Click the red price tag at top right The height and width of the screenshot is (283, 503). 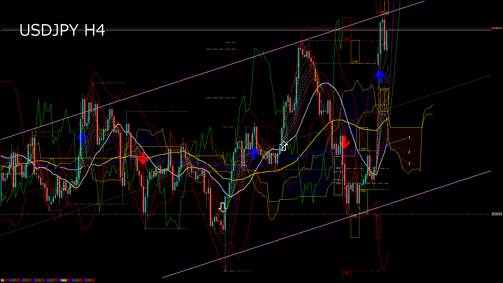[496, 28]
